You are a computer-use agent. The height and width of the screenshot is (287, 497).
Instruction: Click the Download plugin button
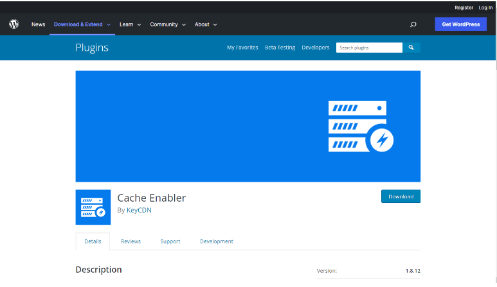pos(401,196)
